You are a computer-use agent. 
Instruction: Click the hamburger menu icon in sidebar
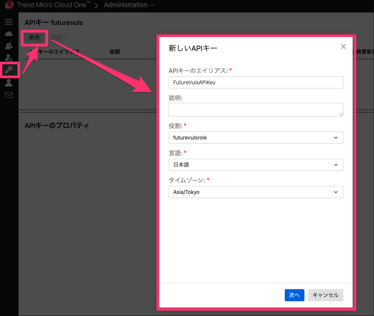(x=9, y=22)
